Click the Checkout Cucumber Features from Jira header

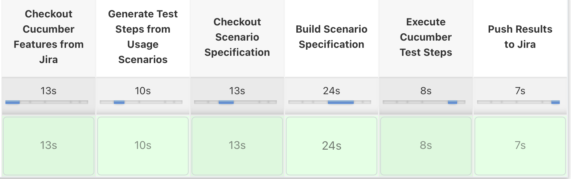49,37
